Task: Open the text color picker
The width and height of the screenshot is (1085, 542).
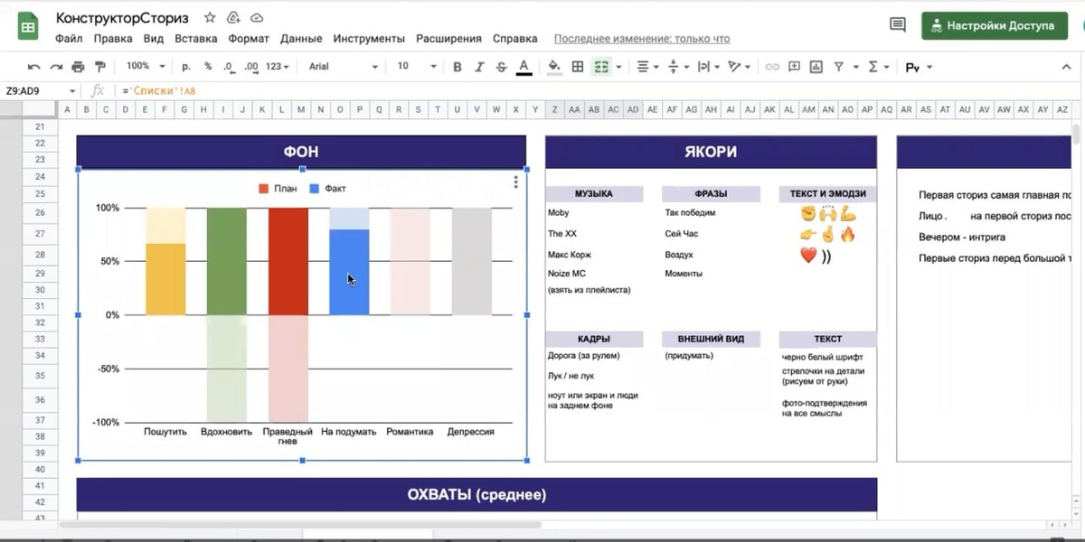Action: pos(523,67)
